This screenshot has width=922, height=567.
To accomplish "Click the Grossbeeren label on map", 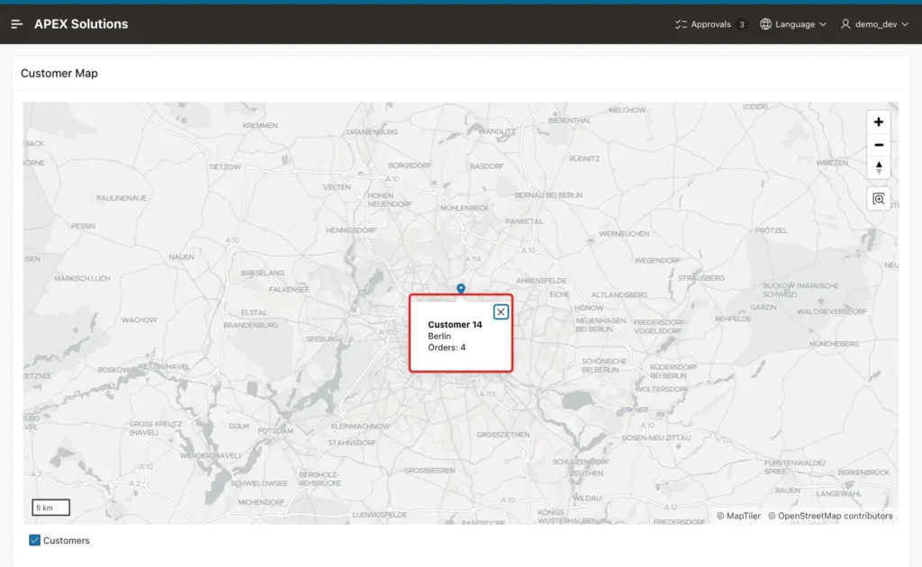I will point(429,471).
